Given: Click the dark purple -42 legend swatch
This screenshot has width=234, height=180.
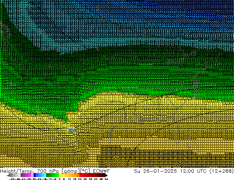Looking at the screenshot, I should [22, 175].
